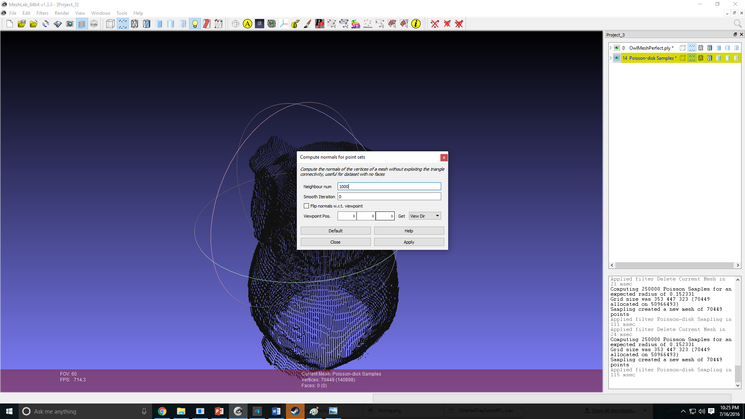Select Wireframe render mode in main toolbar
Viewport: 745px width, 419px height.
[x=135, y=24]
